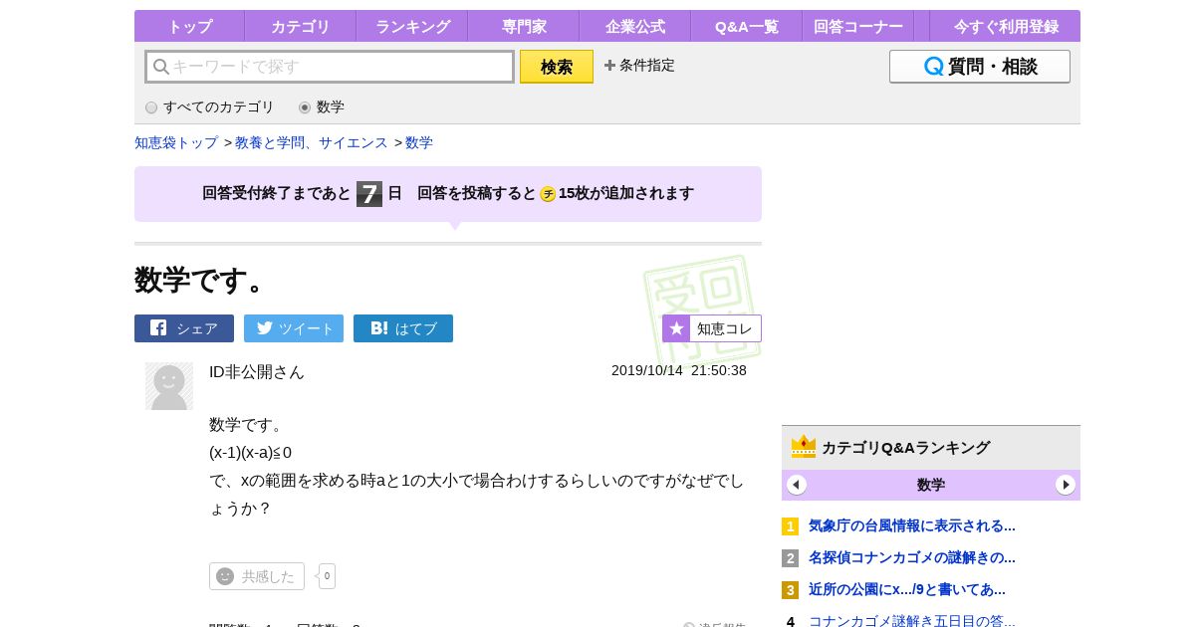Select the すべてのカテゴリ radio button
Viewport: 1195px width, 627px height.
coord(151,107)
